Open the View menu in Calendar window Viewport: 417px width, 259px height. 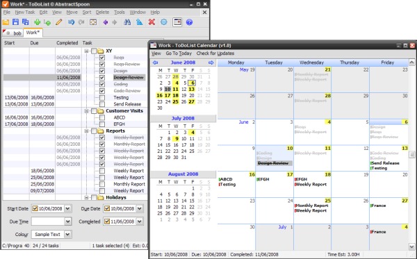coord(156,53)
